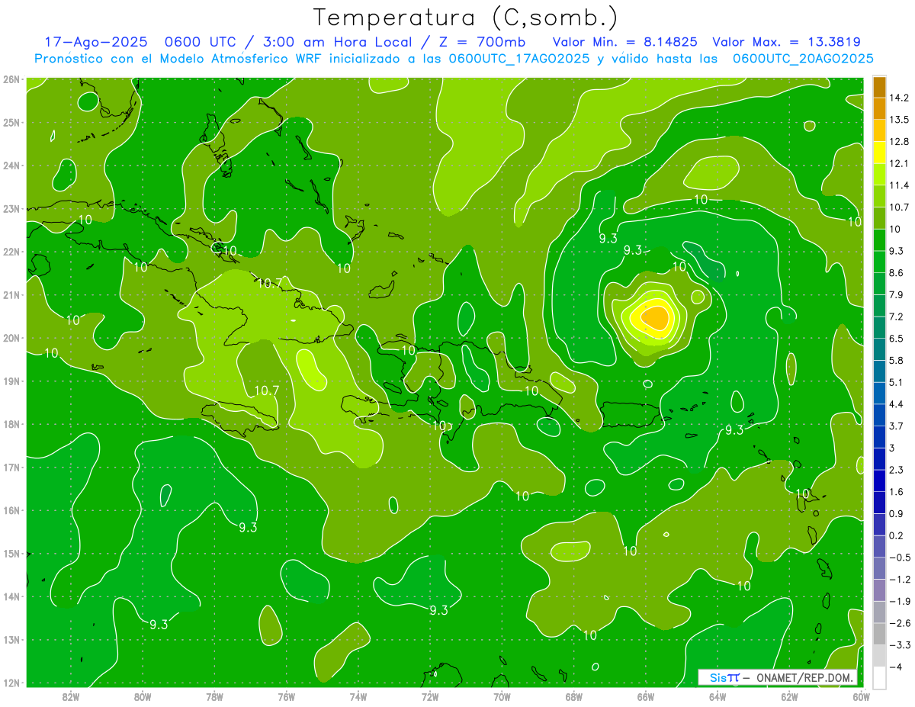Click the 62W longitude axis label

point(789,697)
